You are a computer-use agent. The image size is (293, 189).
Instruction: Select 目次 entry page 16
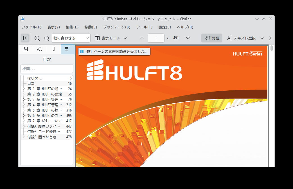click(x=46, y=83)
